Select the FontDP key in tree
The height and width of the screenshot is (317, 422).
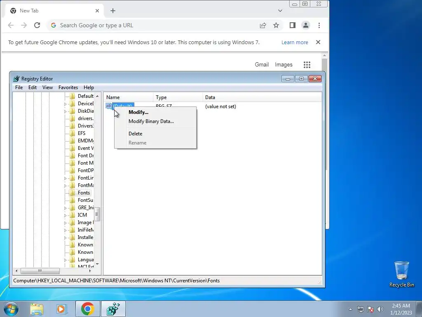(x=86, y=170)
